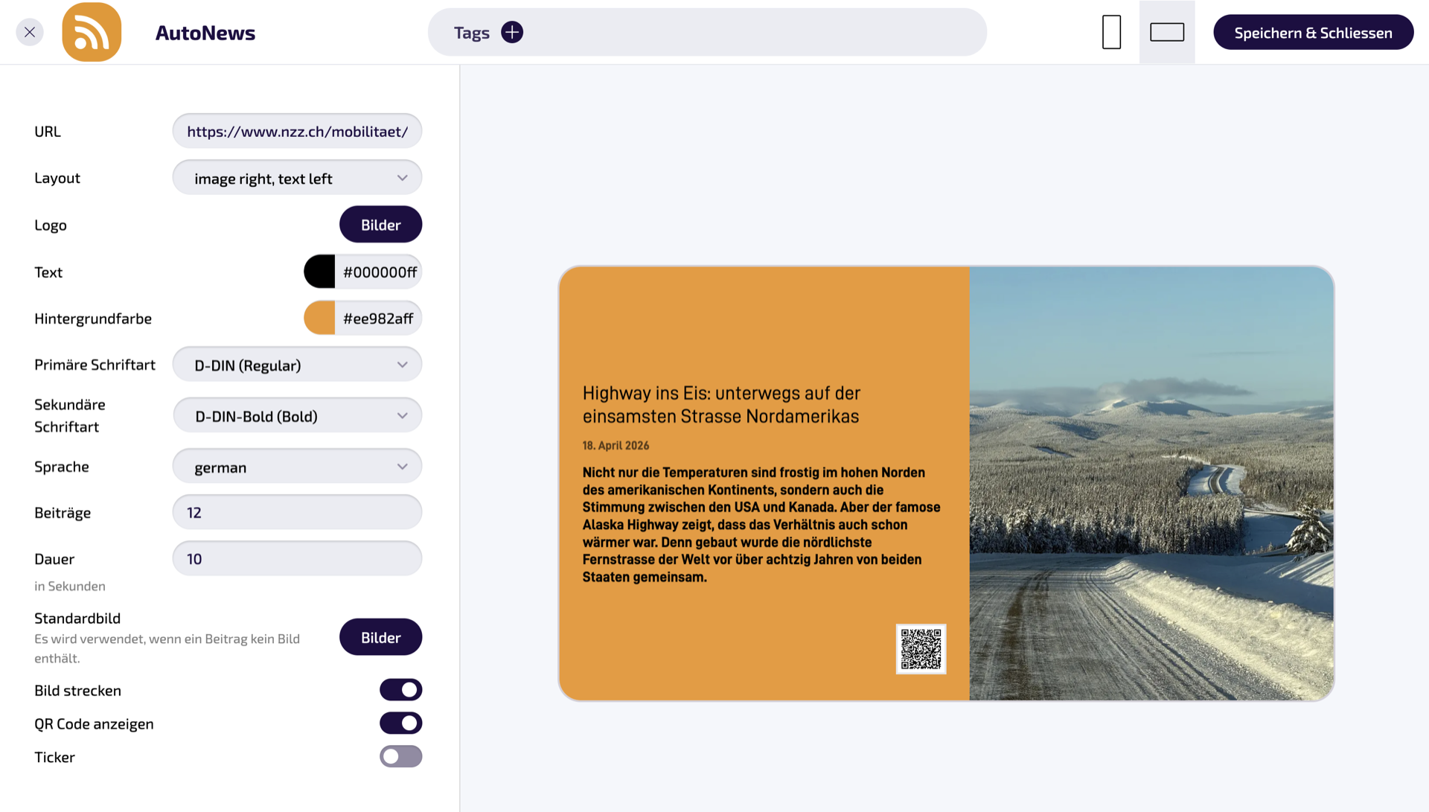Click the orange AutoNews RSS logo icon

tap(92, 32)
